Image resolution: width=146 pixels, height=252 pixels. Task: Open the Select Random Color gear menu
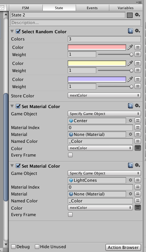point(137,31)
